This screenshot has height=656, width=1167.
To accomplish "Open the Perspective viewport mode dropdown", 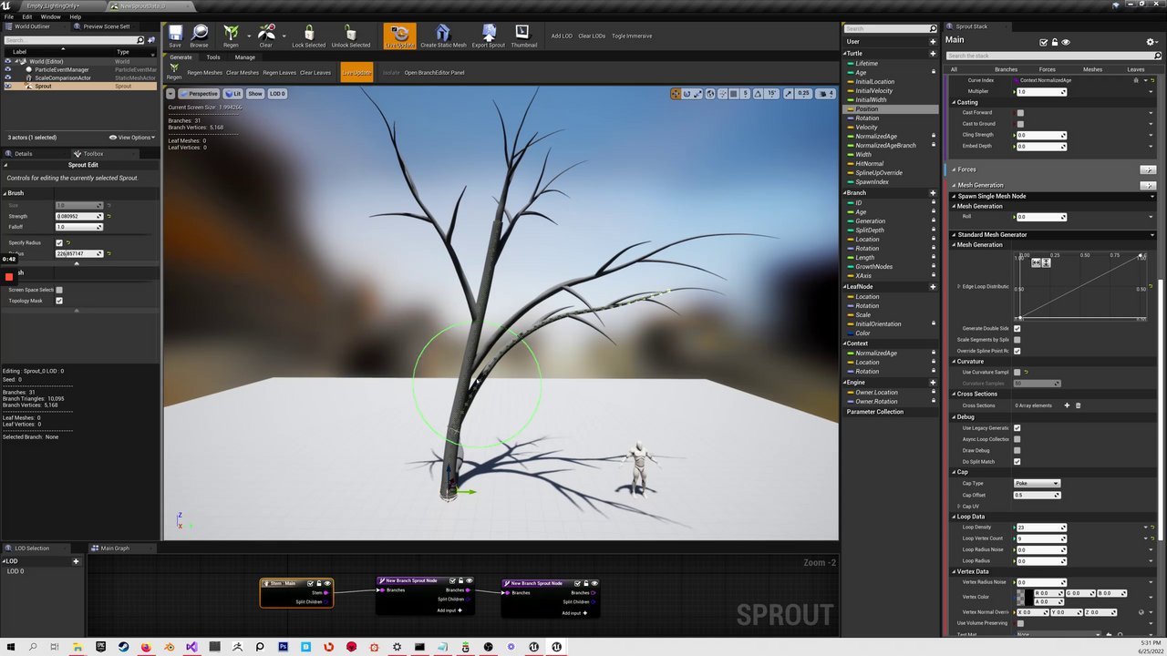I will click(199, 94).
